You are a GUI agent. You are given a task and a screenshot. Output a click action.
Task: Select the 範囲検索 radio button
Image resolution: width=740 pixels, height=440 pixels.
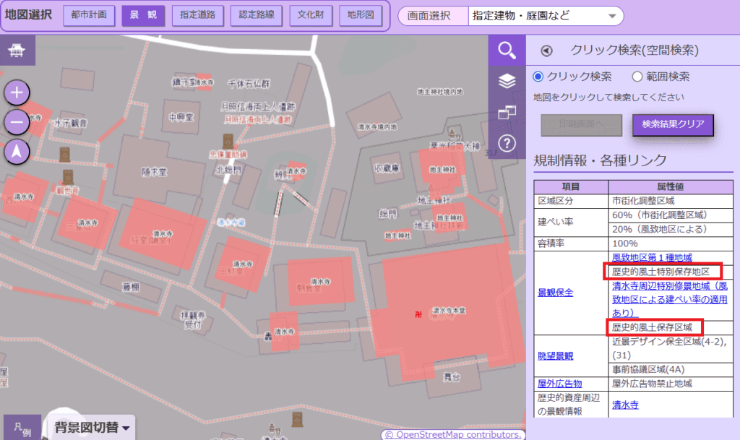[x=637, y=77]
